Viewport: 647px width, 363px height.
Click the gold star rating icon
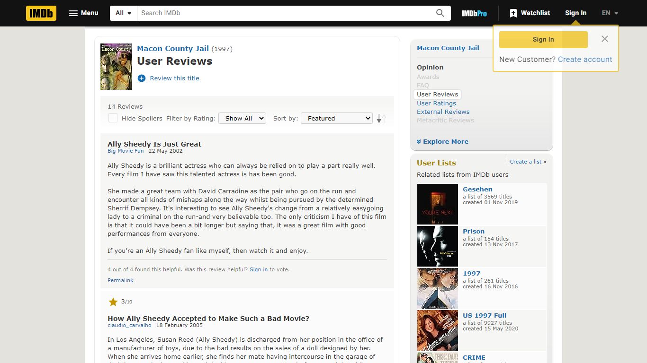(x=113, y=302)
